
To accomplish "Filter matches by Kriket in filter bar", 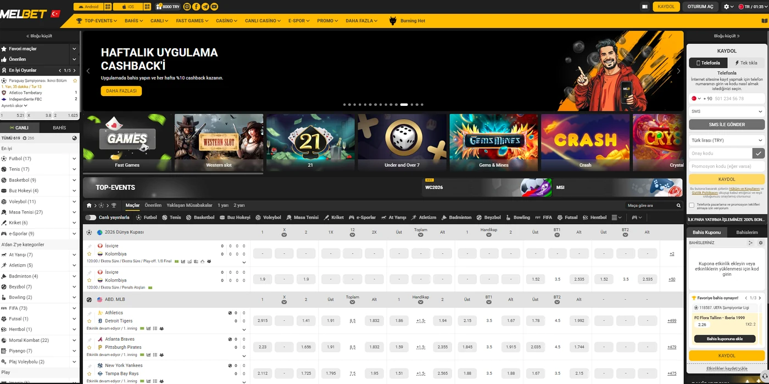I will click(333, 217).
